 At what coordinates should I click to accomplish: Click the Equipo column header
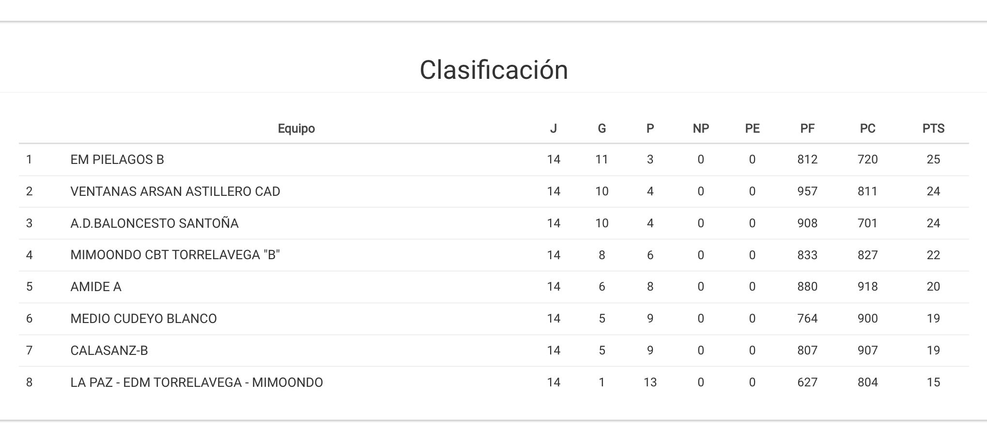(x=296, y=129)
